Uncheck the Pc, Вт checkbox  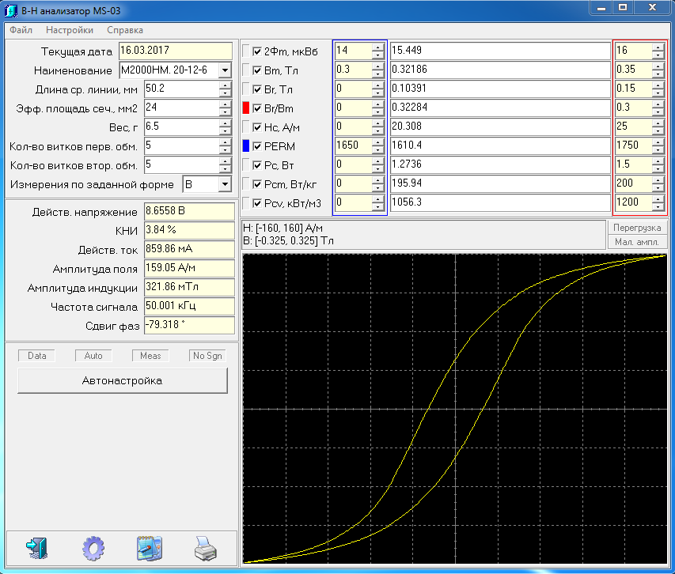257,165
